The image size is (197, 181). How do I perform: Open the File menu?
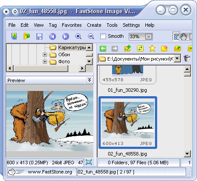12,25
